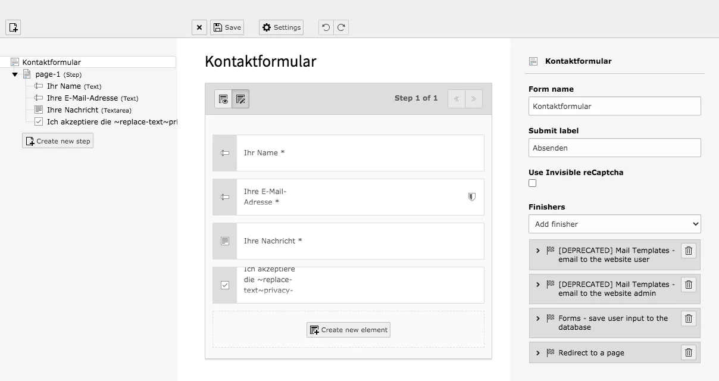
Task: Remove the Forms save user input finisher
Action: pos(688,318)
